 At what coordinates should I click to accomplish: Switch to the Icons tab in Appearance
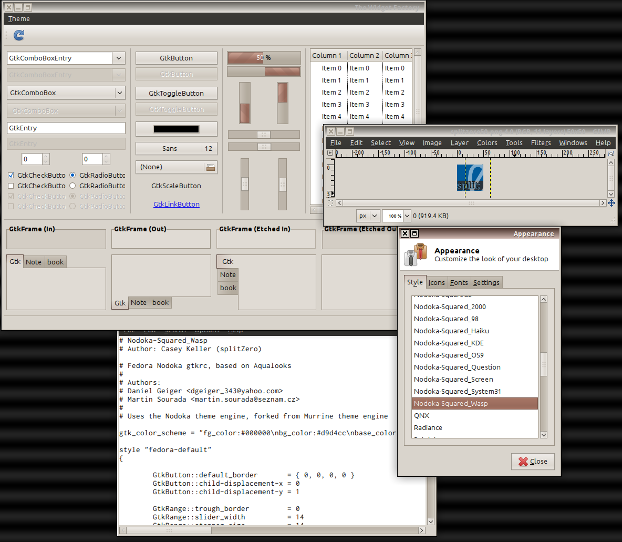437,283
